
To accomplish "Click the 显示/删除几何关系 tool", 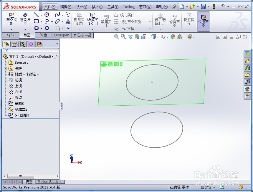I will pyautogui.click(x=160, y=19).
